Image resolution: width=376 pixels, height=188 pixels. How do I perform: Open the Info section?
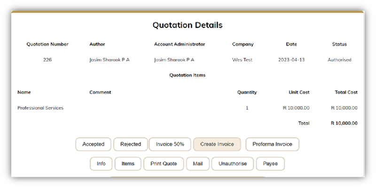[101, 164]
